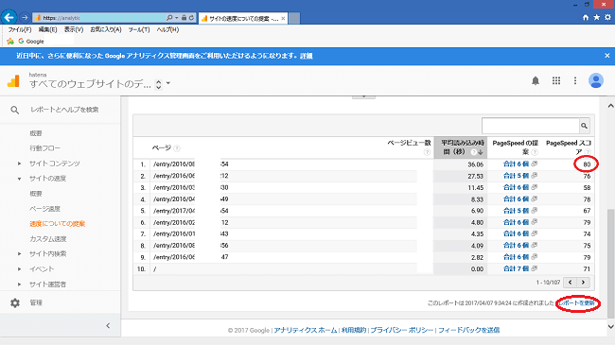Click help icon next to ページ header
This screenshot has height=345, width=615.
pyautogui.click(x=177, y=148)
